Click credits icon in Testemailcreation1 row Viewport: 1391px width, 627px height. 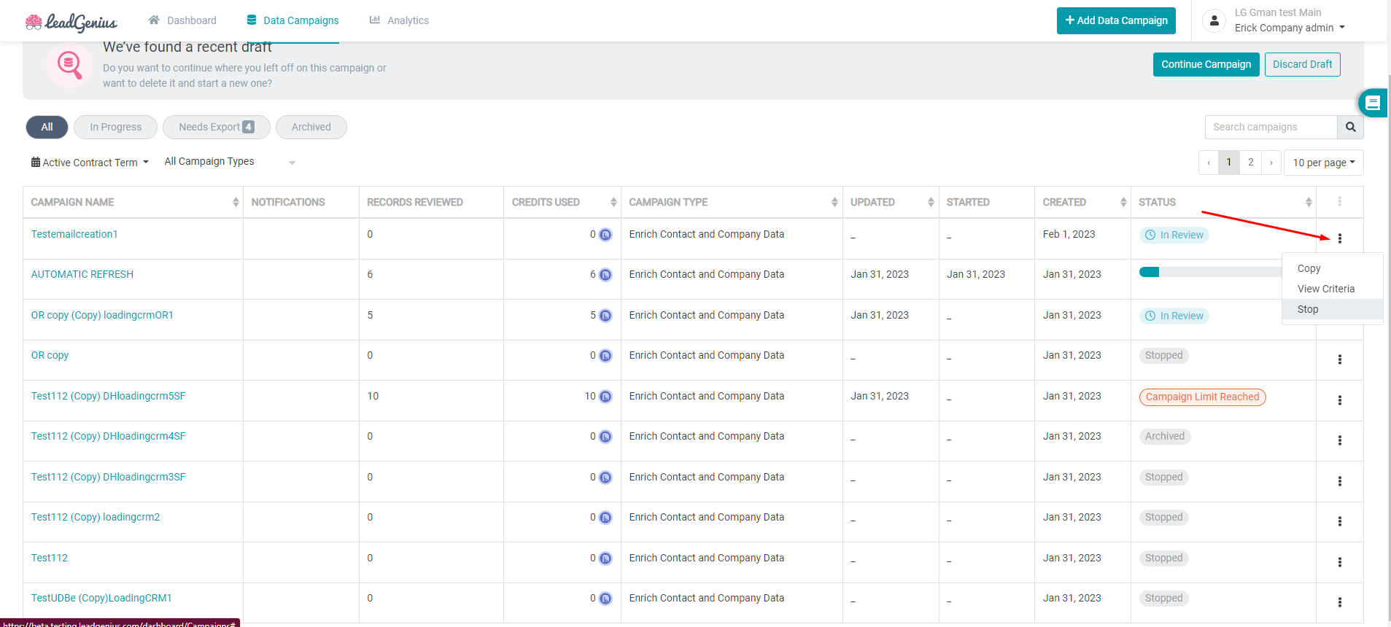click(605, 235)
